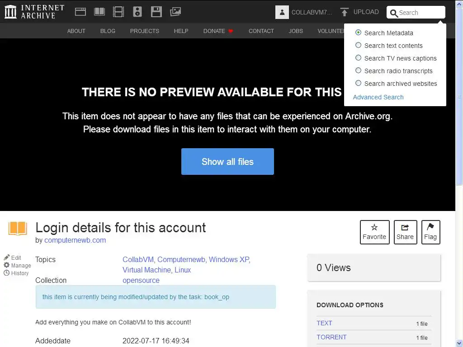463x347 pixels.
Task: Open the CONTACT menu item
Action: tap(261, 31)
